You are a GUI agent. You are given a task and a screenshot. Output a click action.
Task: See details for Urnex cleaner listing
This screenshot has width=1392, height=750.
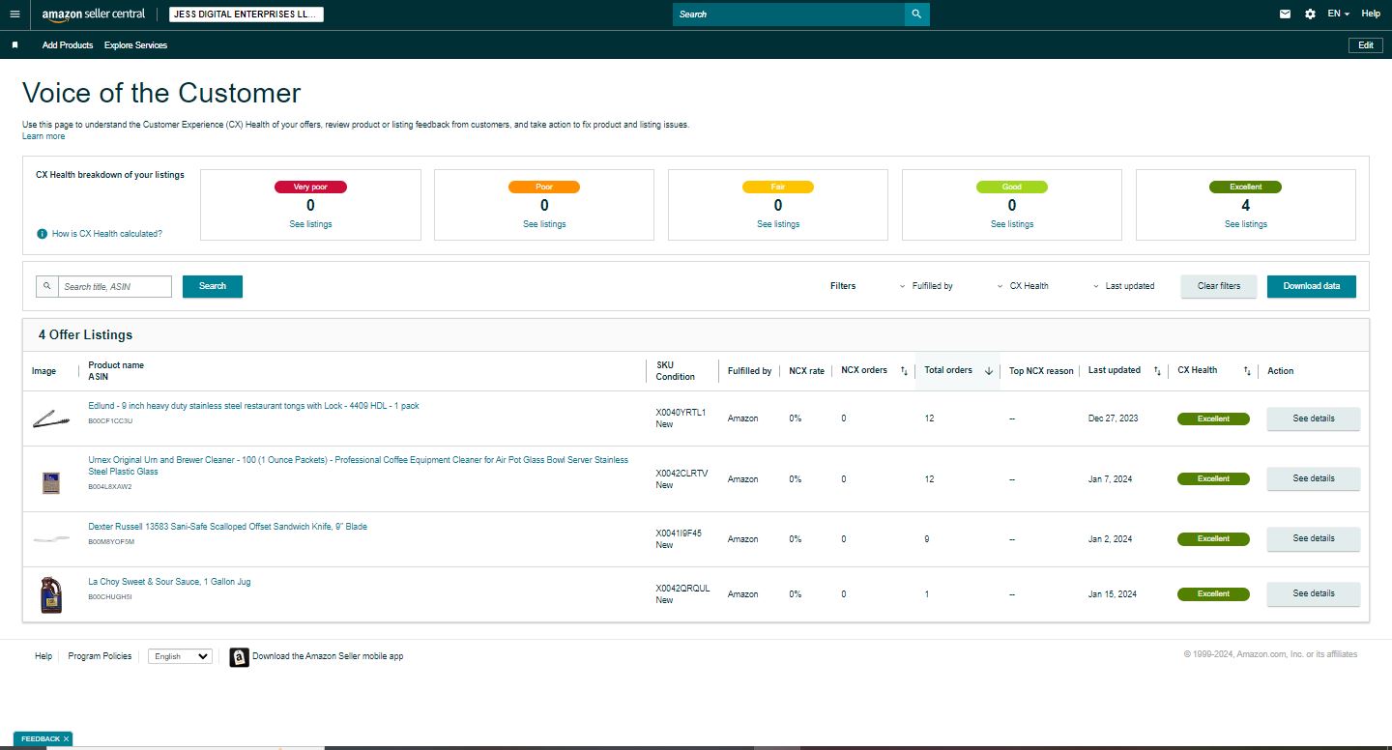[x=1314, y=478]
